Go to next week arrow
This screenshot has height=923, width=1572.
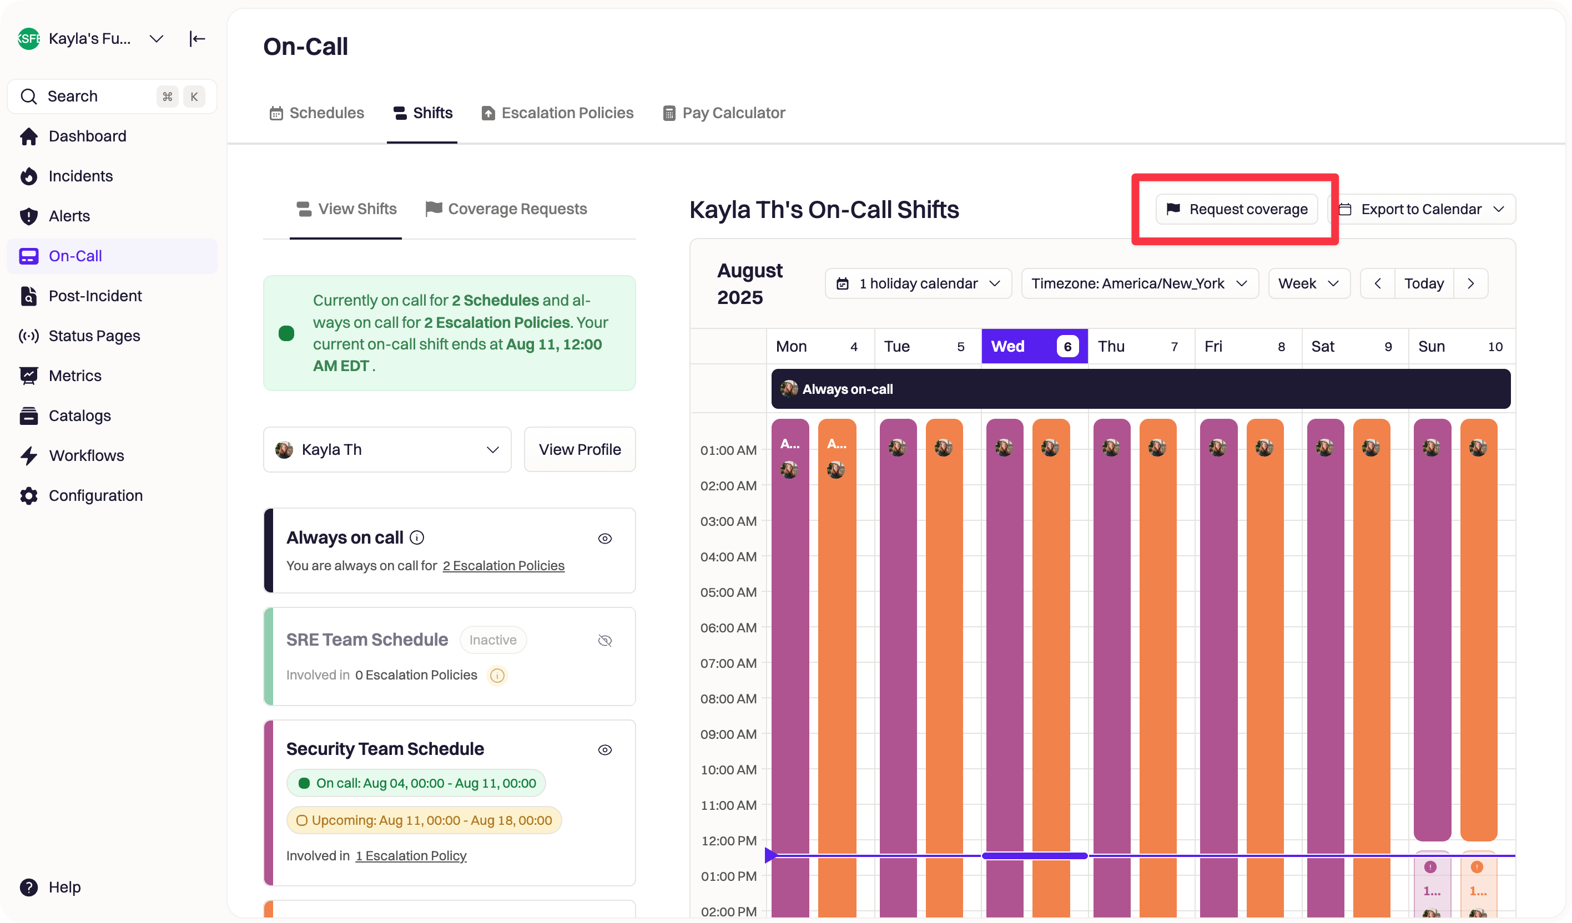1470,283
